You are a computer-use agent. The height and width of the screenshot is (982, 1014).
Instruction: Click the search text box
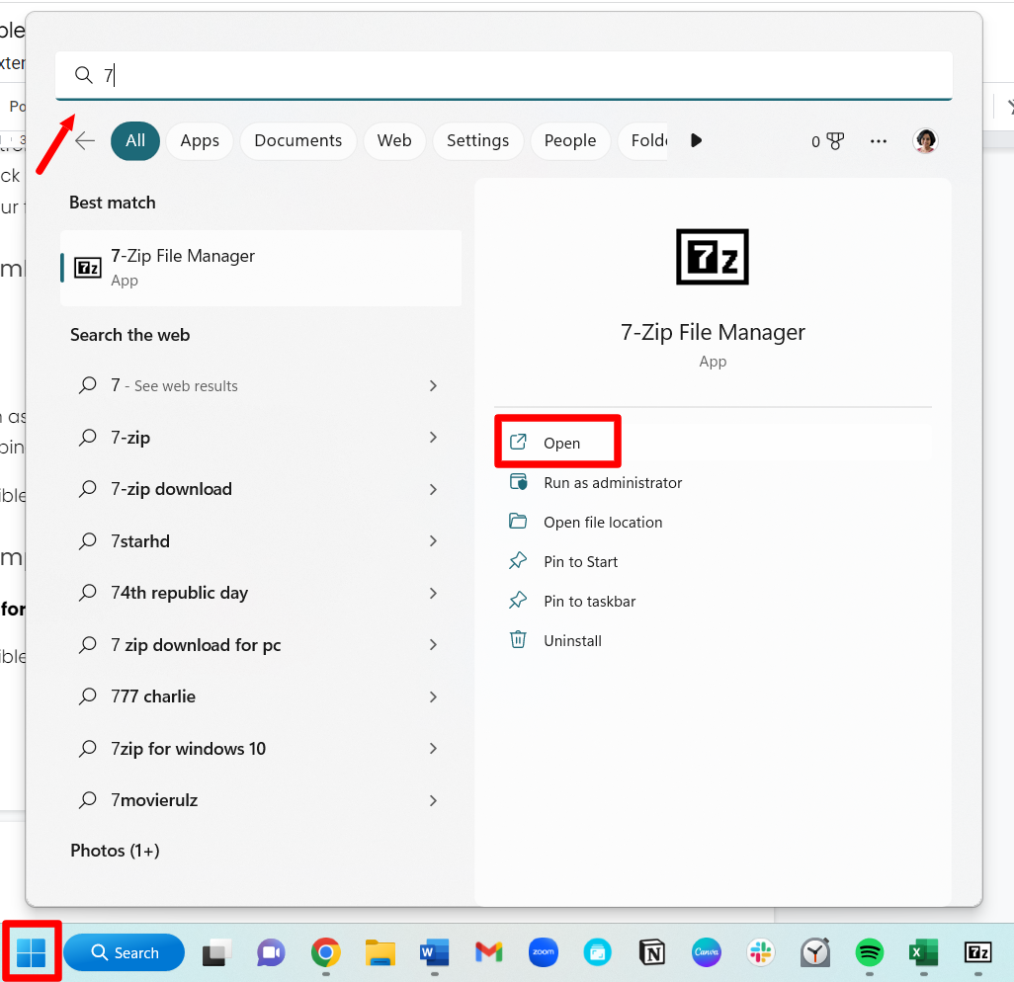(x=504, y=75)
